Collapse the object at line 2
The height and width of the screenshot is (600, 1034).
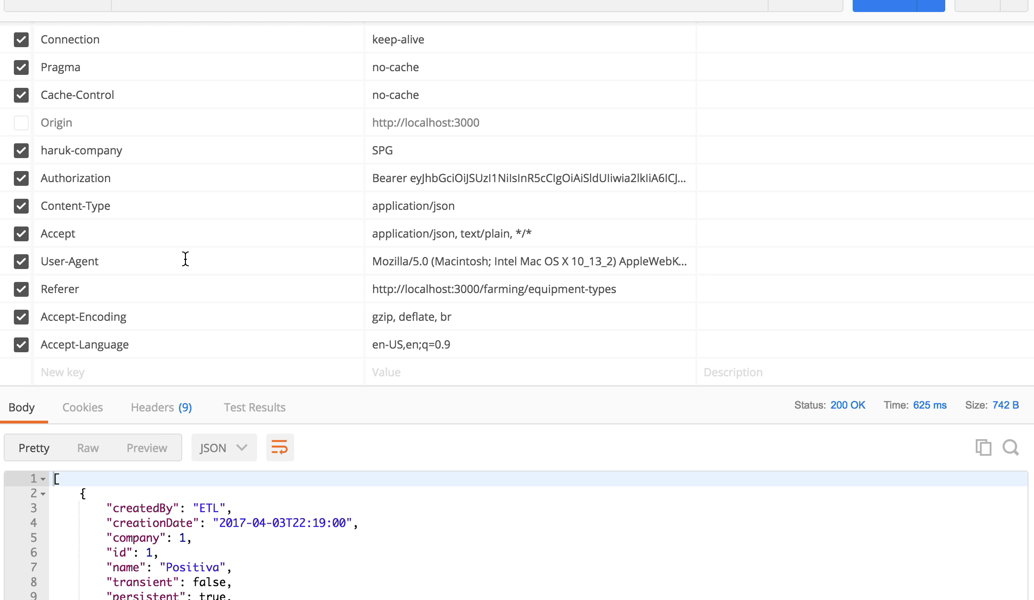point(43,494)
